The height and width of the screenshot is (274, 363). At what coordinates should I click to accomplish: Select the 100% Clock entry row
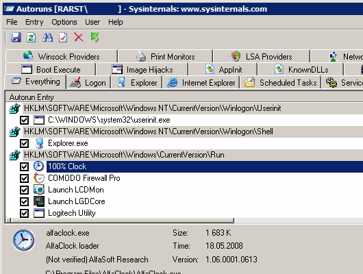click(x=205, y=166)
